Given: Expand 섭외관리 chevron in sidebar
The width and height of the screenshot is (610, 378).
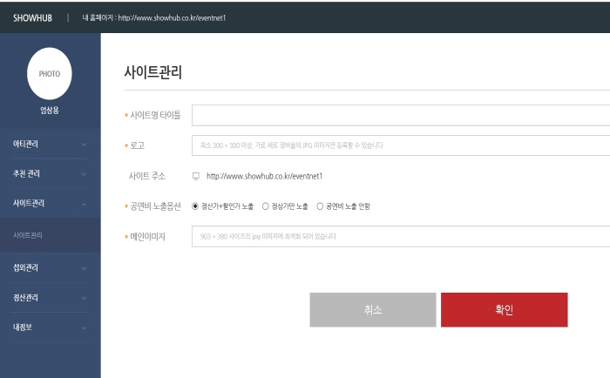Looking at the screenshot, I should (x=84, y=267).
